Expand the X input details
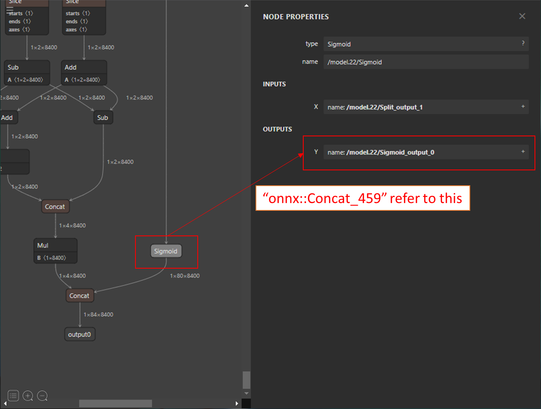 pos(523,106)
